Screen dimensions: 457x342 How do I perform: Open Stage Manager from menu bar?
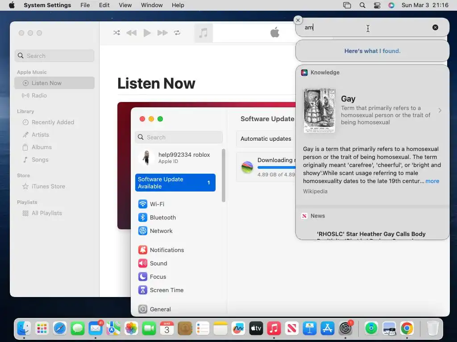(347, 5)
